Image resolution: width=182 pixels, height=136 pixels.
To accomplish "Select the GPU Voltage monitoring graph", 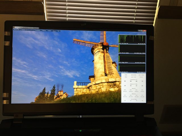I will pos(132,59).
